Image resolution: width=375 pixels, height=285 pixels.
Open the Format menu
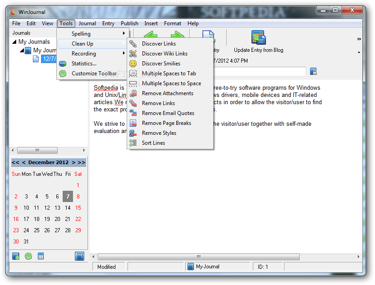point(173,23)
